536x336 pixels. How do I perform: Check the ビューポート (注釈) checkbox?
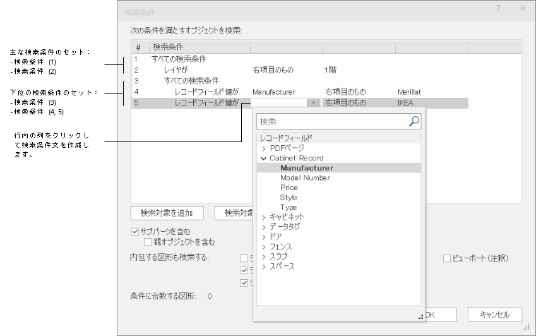(x=447, y=258)
